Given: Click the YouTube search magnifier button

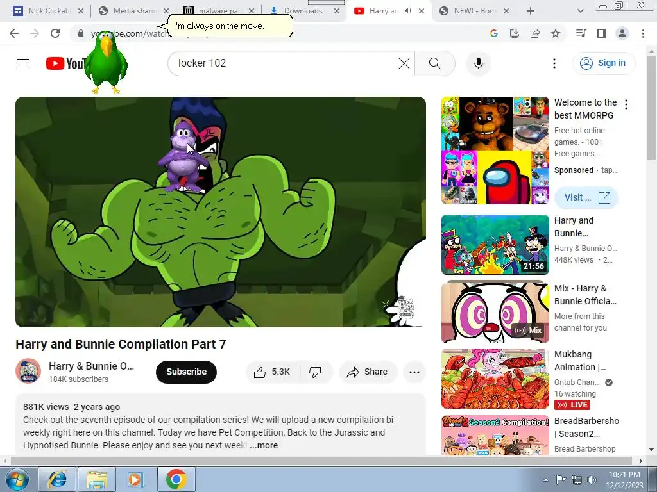Looking at the screenshot, I should (435, 63).
